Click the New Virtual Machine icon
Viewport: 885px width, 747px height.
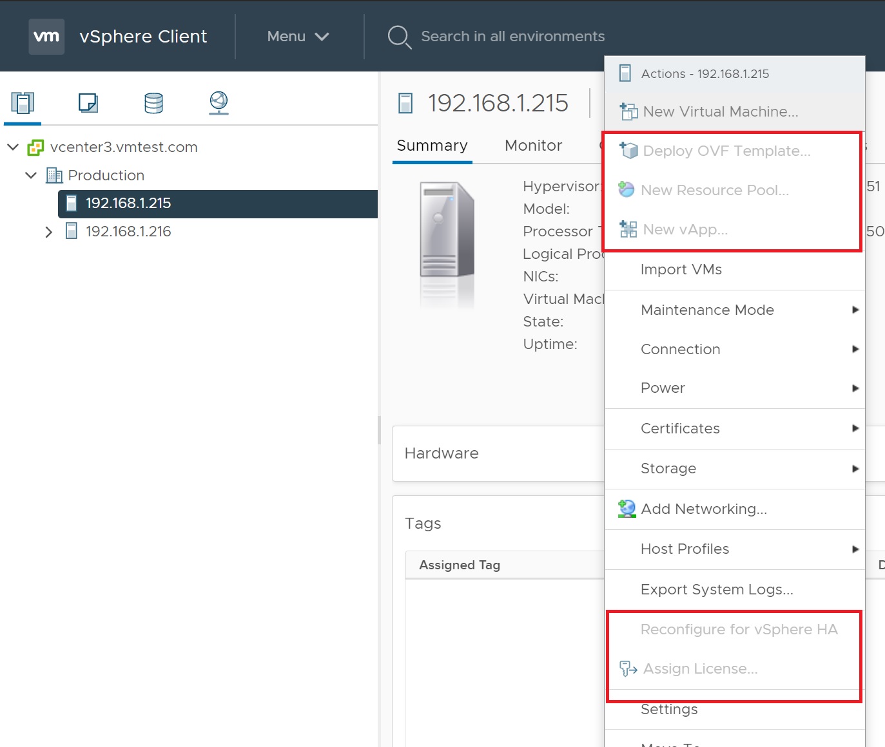pos(628,111)
